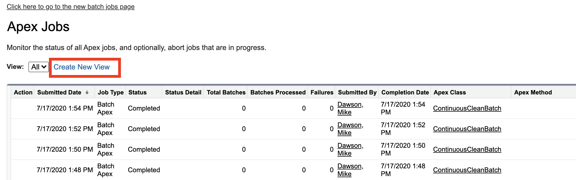Open ContinuousCleanBatch for the 1:54 PM job

[x=467, y=108]
